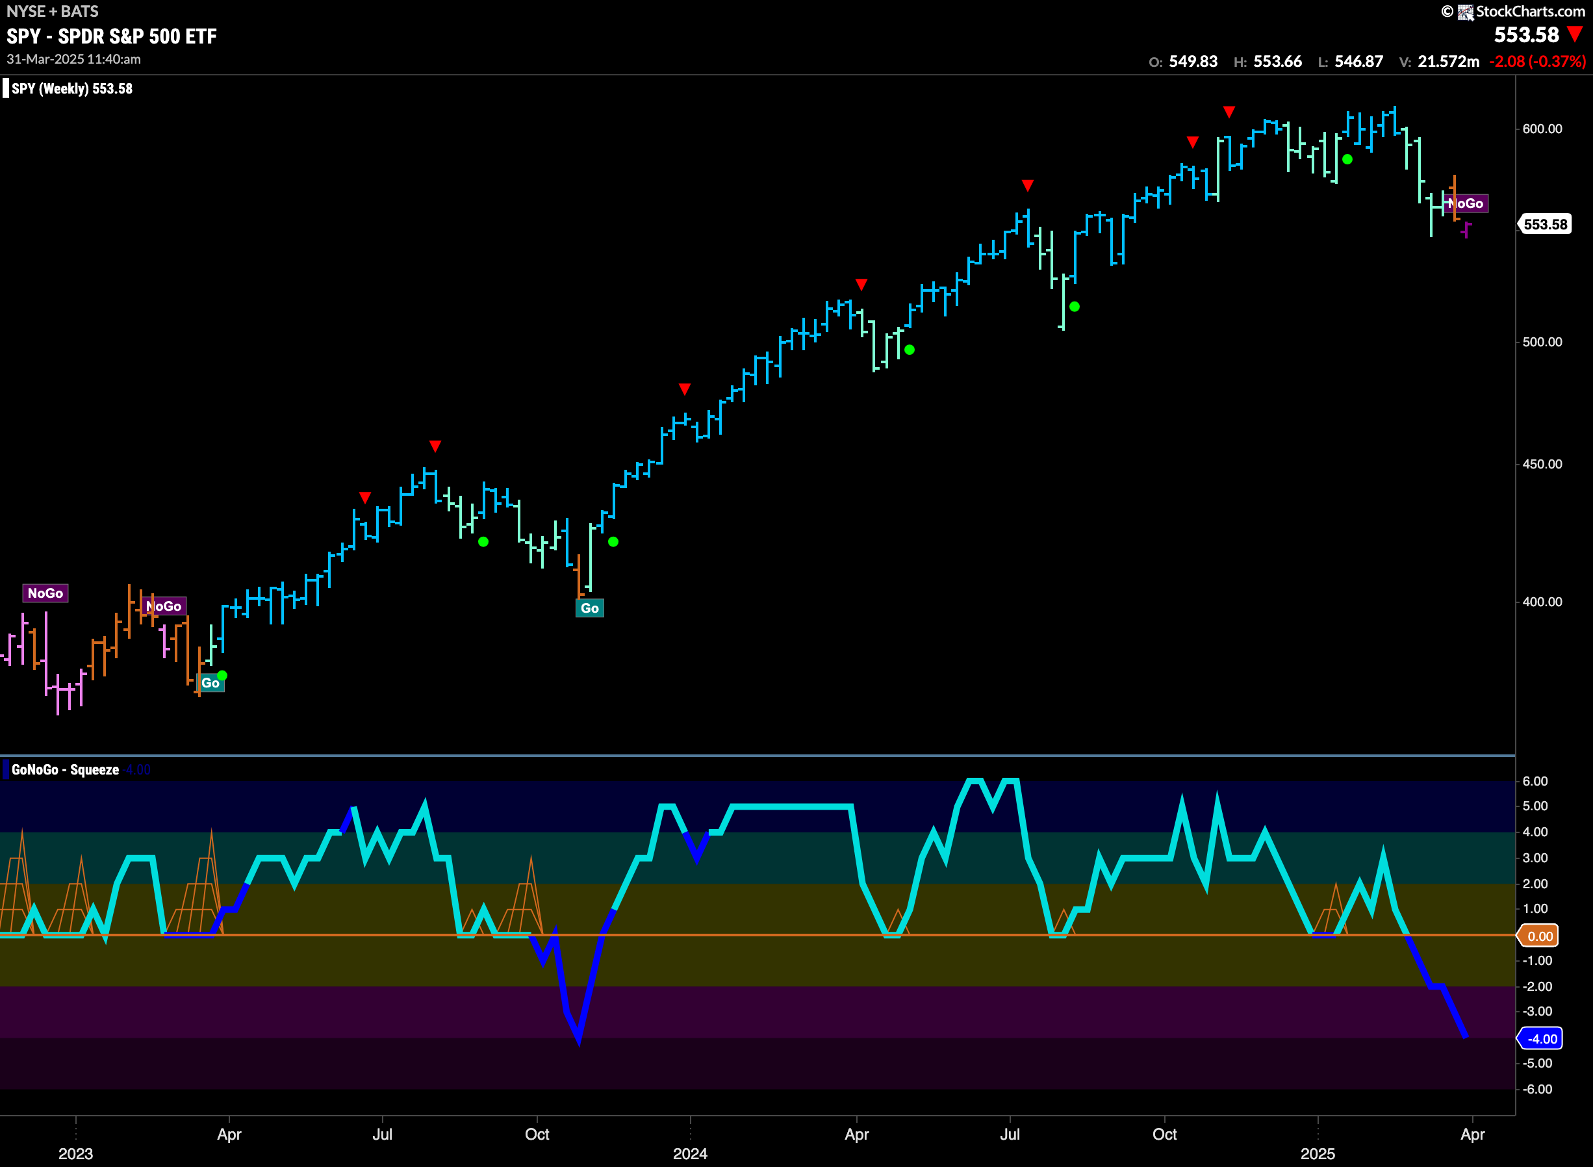Click the white 553.58 current price tag on axis
1593x1167 pixels.
pyautogui.click(x=1544, y=225)
